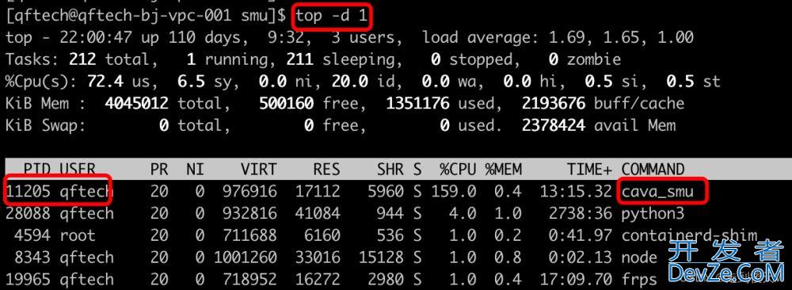Click PID '19965' row

(x=29, y=280)
